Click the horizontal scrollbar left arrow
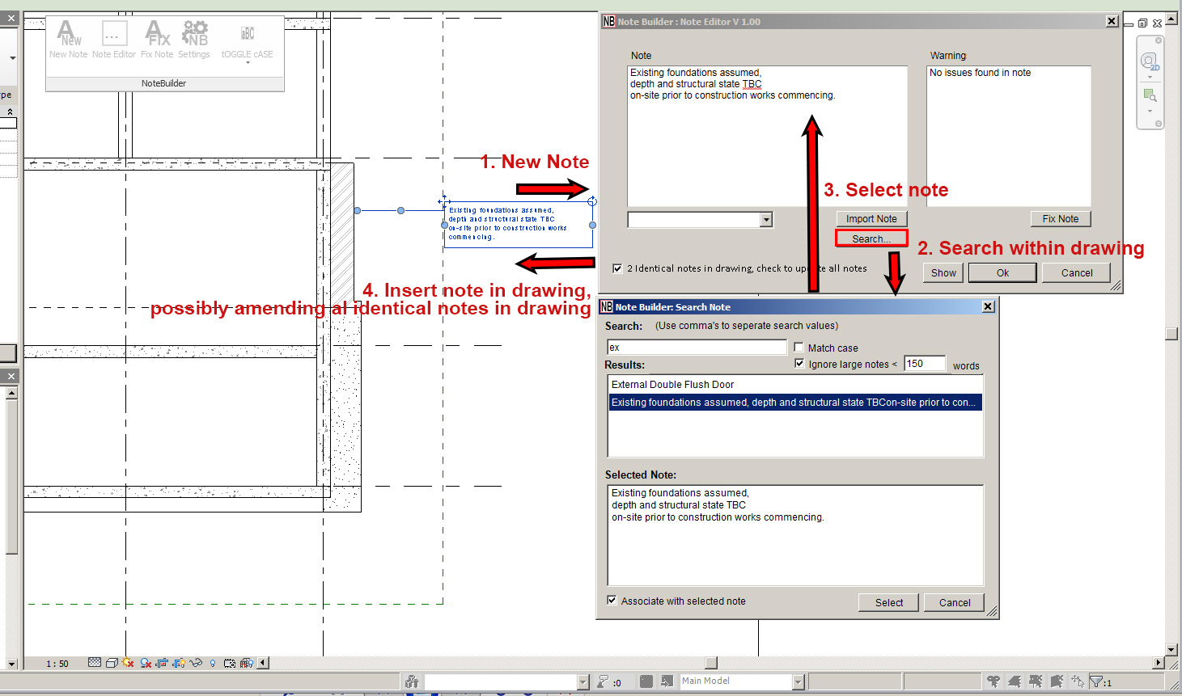The image size is (1182, 696). pyautogui.click(x=263, y=663)
